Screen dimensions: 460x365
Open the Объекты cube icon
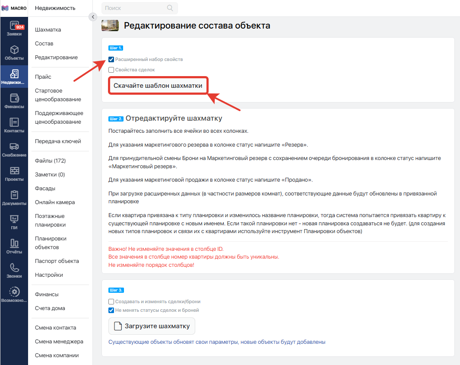pos(14,50)
